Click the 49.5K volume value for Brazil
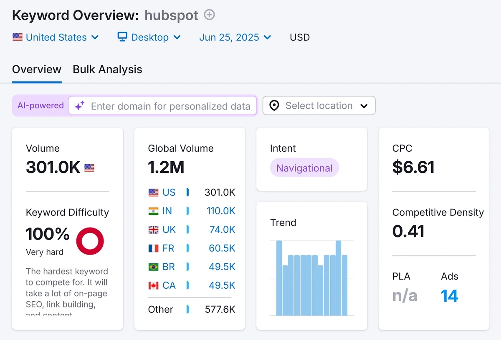The height and width of the screenshot is (340, 501). click(x=222, y=267)
